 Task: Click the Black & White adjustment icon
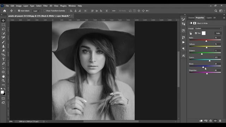(x=191, y=23)
